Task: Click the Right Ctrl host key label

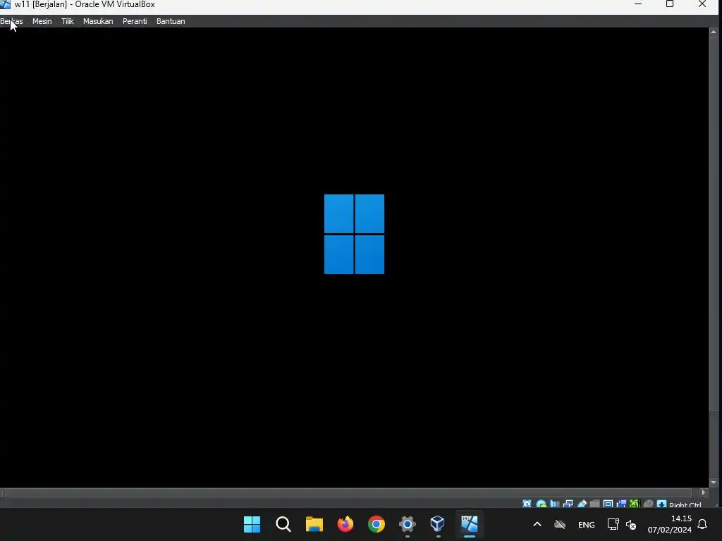Action: tap(685, 504)
